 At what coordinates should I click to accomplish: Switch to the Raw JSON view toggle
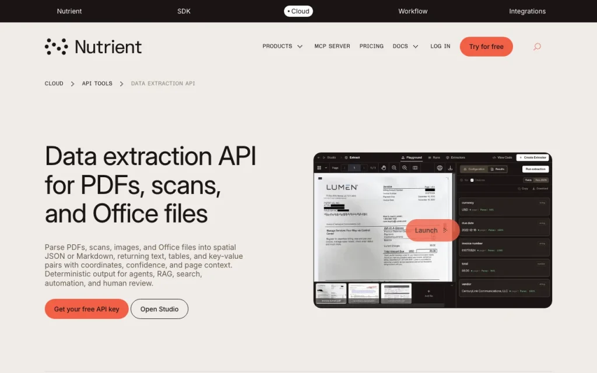click(x=541, y=180)
